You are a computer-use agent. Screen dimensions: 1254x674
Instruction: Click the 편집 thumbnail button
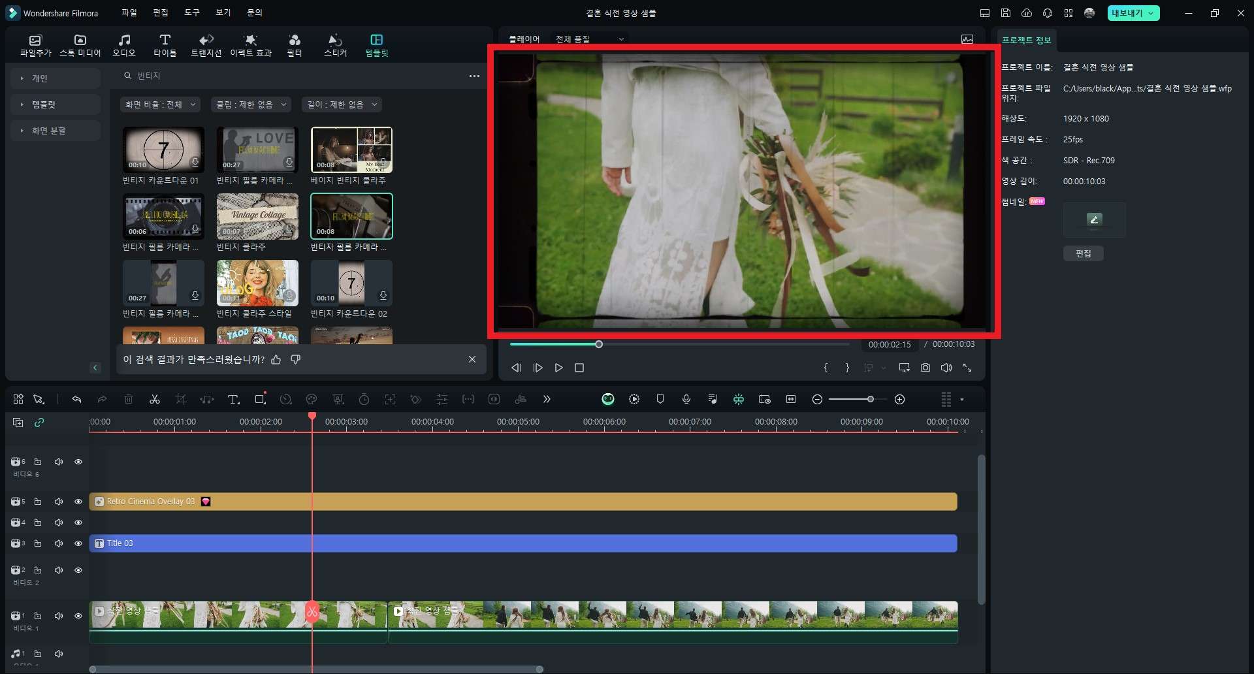pos(1084,253)
